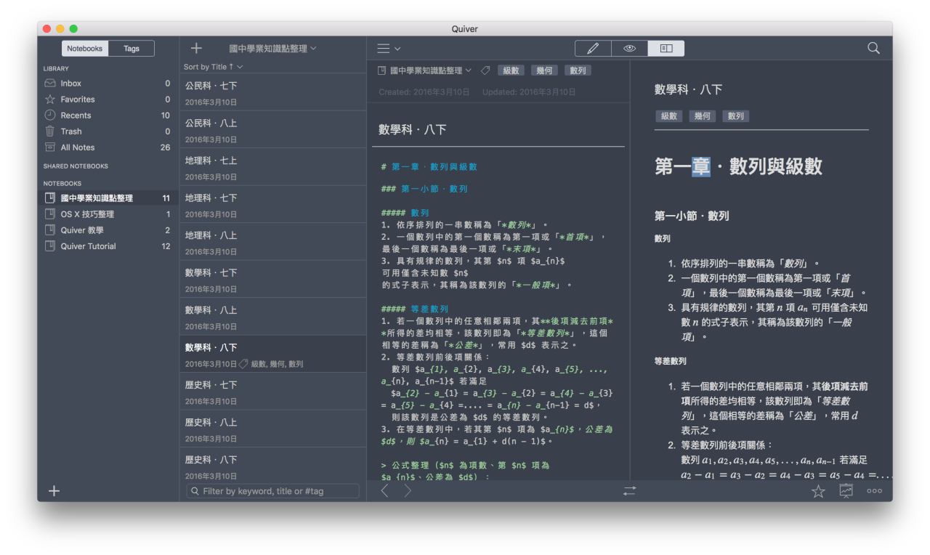
Task: Select note 數學科・八下 in list
Action: (272, 355)
